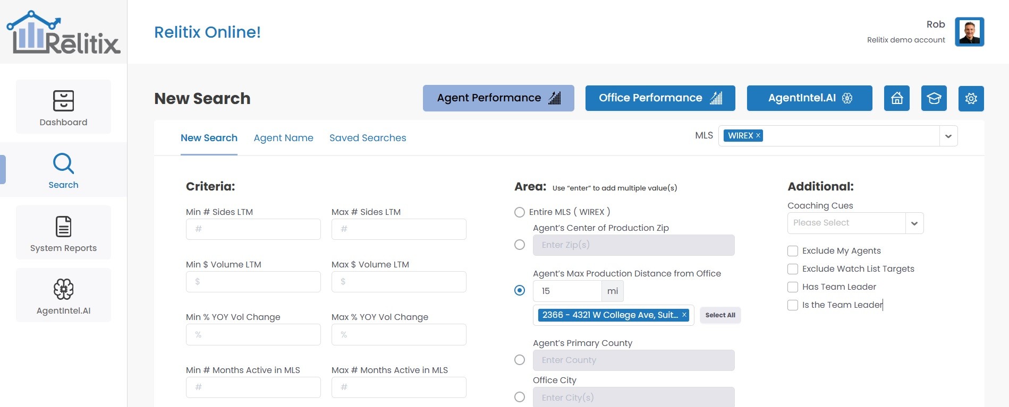Select Agent's Center of Production Zip radio
The width and height of the screenshot is (1009, 407).
click(520, 245)
